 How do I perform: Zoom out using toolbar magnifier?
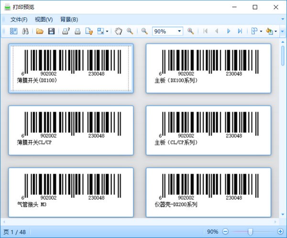point(144,31)
